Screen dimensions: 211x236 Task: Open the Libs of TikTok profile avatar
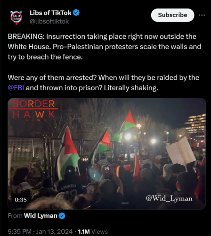coord(16,17)
